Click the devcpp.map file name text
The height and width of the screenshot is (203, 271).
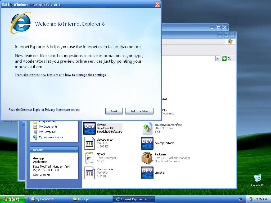tap(105, 140)
